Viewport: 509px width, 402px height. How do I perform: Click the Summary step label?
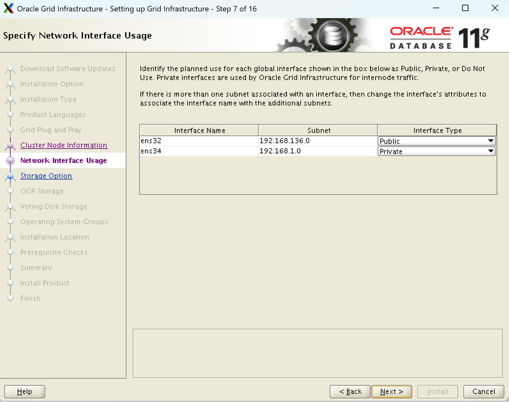pos(36,267)
